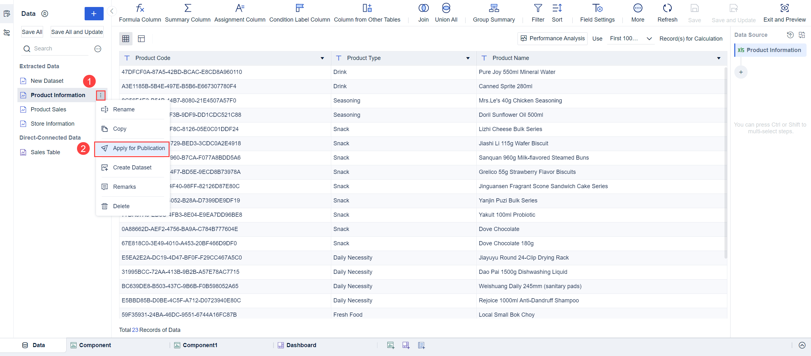Click the Save All button
This screenshot has height=356, width=811.
coord(32,31)
